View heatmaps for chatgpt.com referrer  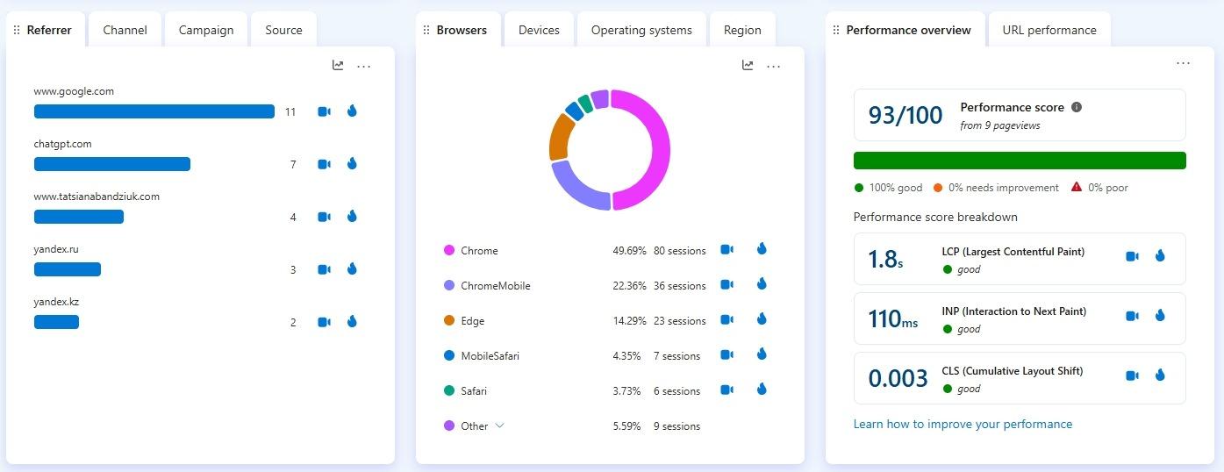tap(352, 163)
